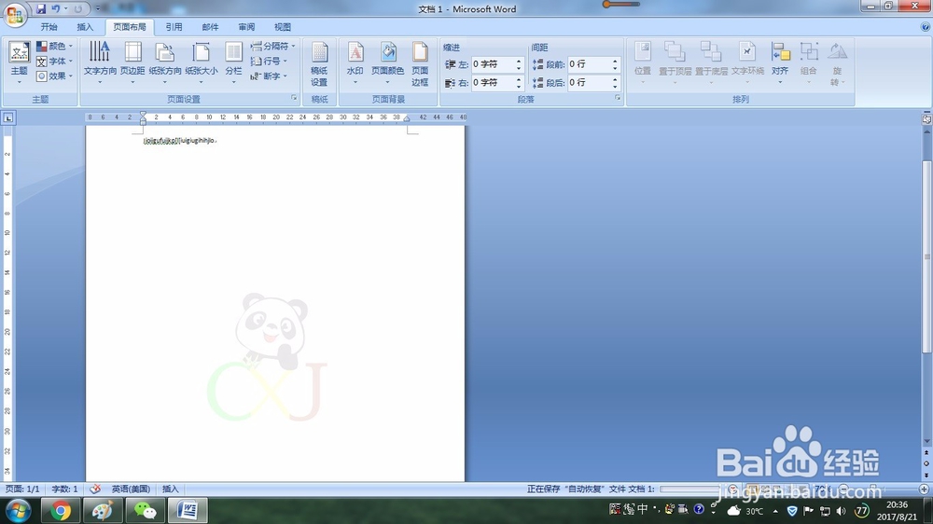The width and height of the screenshot is (933, 524).
Task: Click right indent (右) input field
Action: (x=492, y=83)
